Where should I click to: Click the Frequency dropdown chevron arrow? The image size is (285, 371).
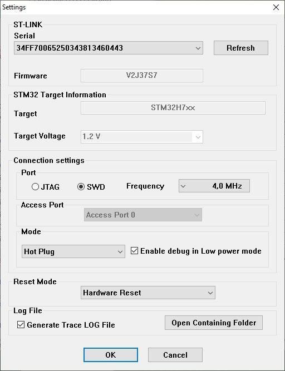[x=183, y=186]
